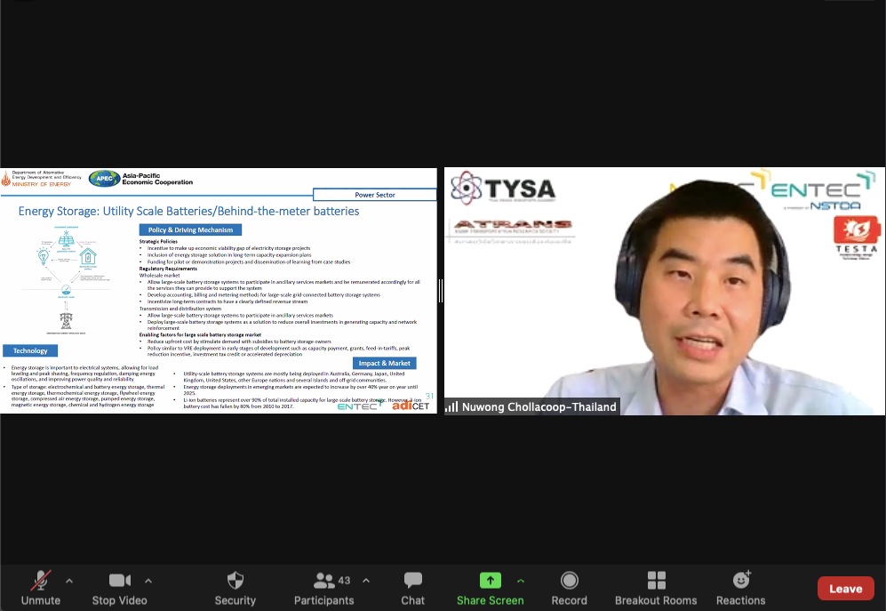The width and height of the screenshot is (886, 611).
Task: Click the 'Stop Video' text label
Action: tap(120, 600)
